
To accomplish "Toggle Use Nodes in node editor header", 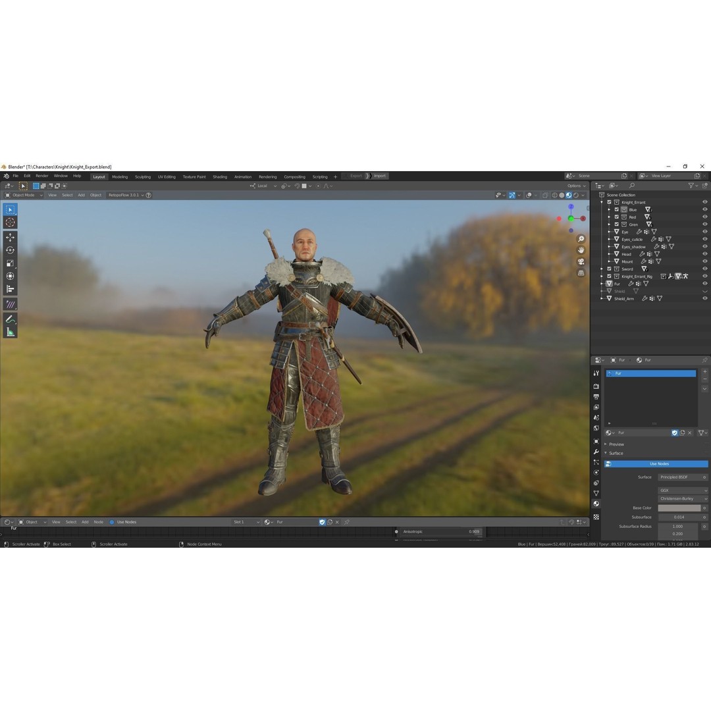I will click(x=123, y=522).
